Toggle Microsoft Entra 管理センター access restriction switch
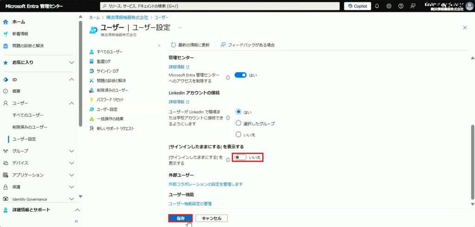This screenshot has width=475, height=227. point(241,75)
